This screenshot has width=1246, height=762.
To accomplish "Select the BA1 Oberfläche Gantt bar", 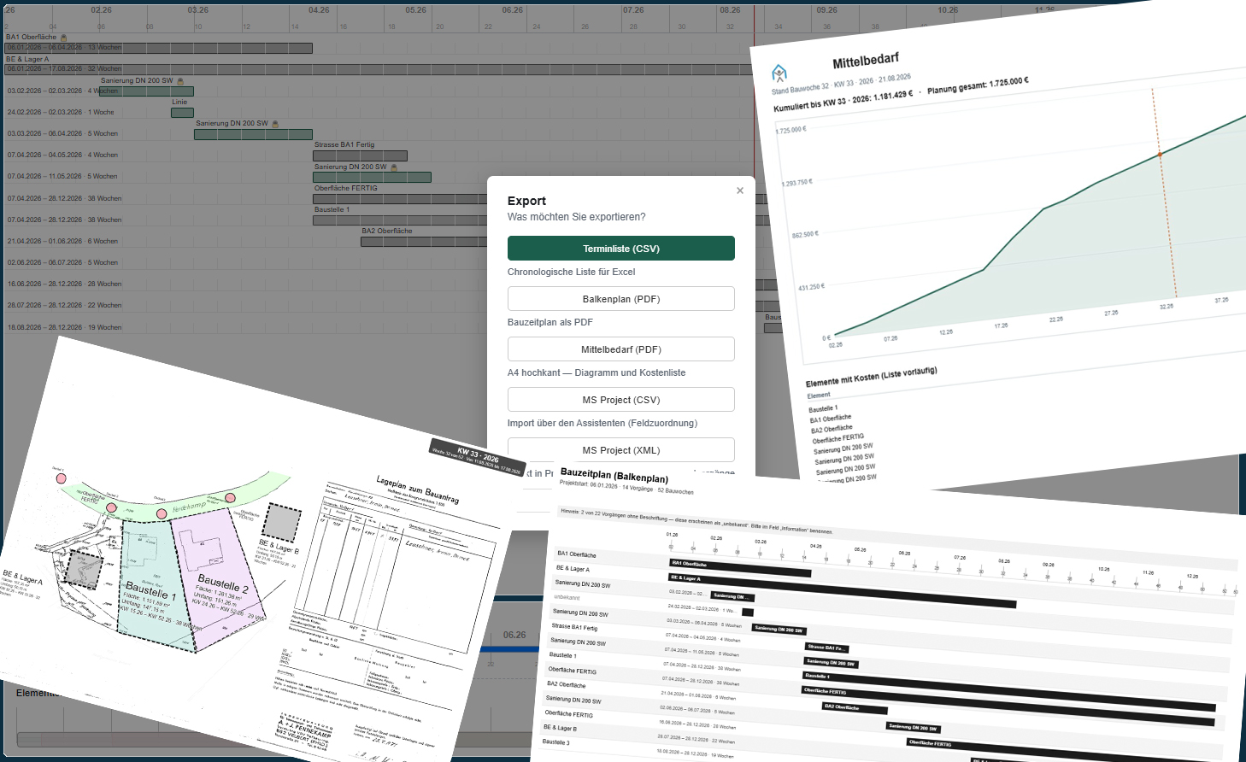I will pyautogui.click(x=159, y=48).
